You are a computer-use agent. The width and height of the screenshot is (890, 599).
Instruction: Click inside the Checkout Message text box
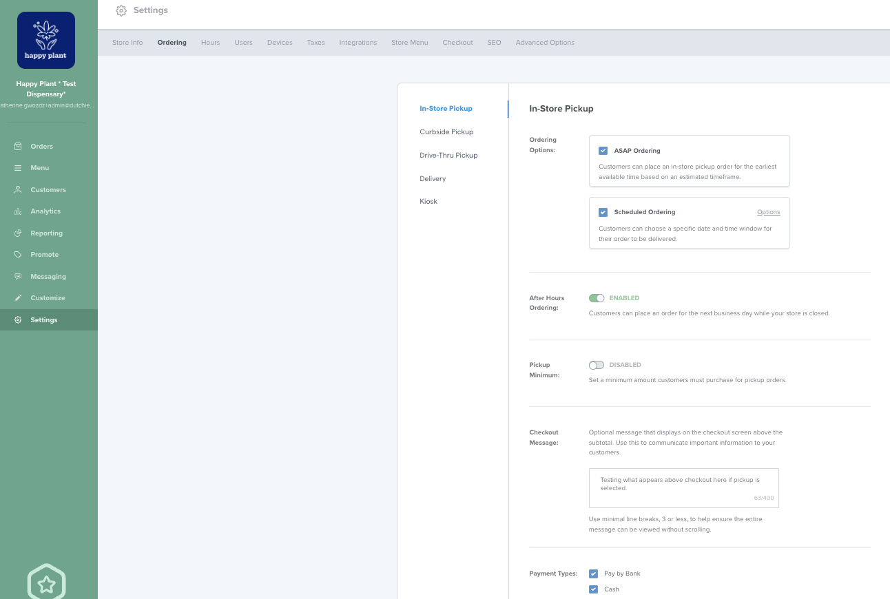coord(684,488)
